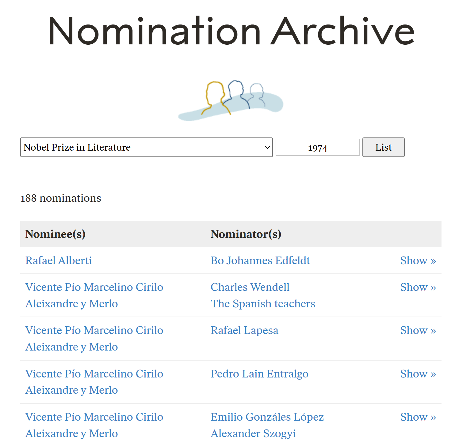Click the year input field showing 1974

coord(317,148)
